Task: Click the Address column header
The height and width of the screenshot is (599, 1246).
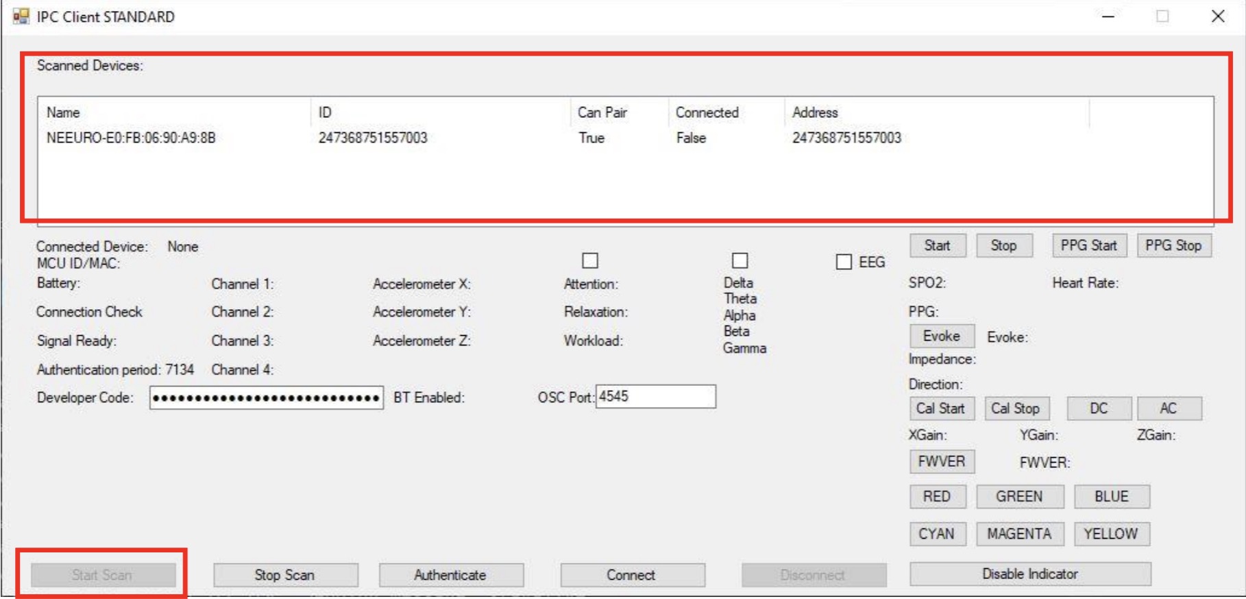Action: (937, 112)
